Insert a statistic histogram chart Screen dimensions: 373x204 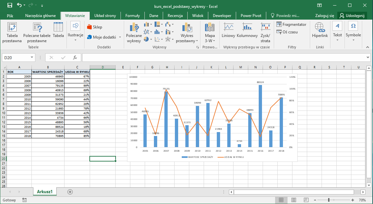tap(157, 32)
